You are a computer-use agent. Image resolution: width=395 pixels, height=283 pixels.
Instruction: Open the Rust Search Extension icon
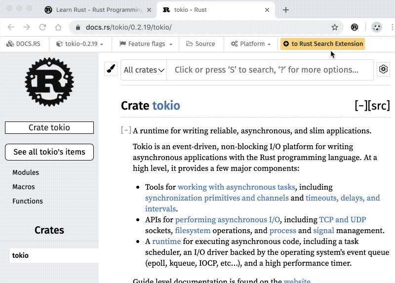pyautogui.click(x=355, y=27)
